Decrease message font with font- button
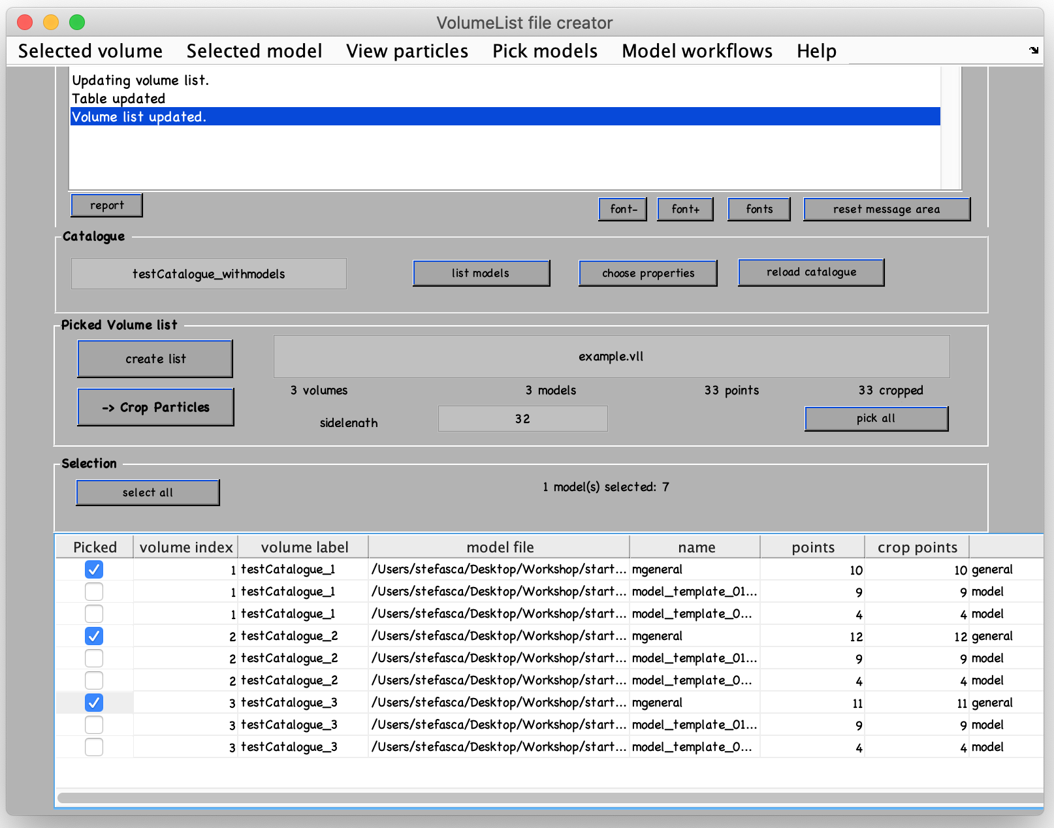 [623, 209]
